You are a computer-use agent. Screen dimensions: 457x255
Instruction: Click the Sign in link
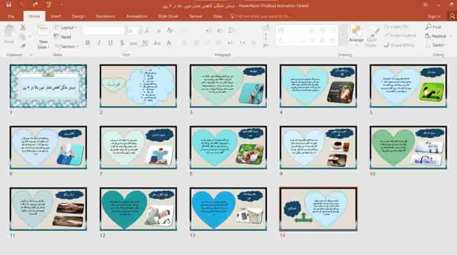coord(434,16)
